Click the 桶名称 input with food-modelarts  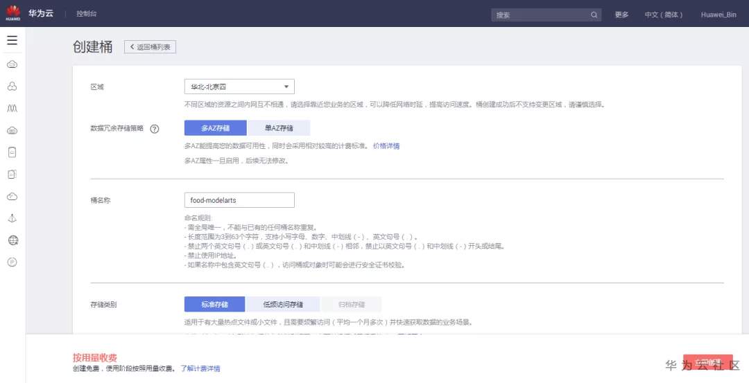pyautogui.click(x=239, y=200)
